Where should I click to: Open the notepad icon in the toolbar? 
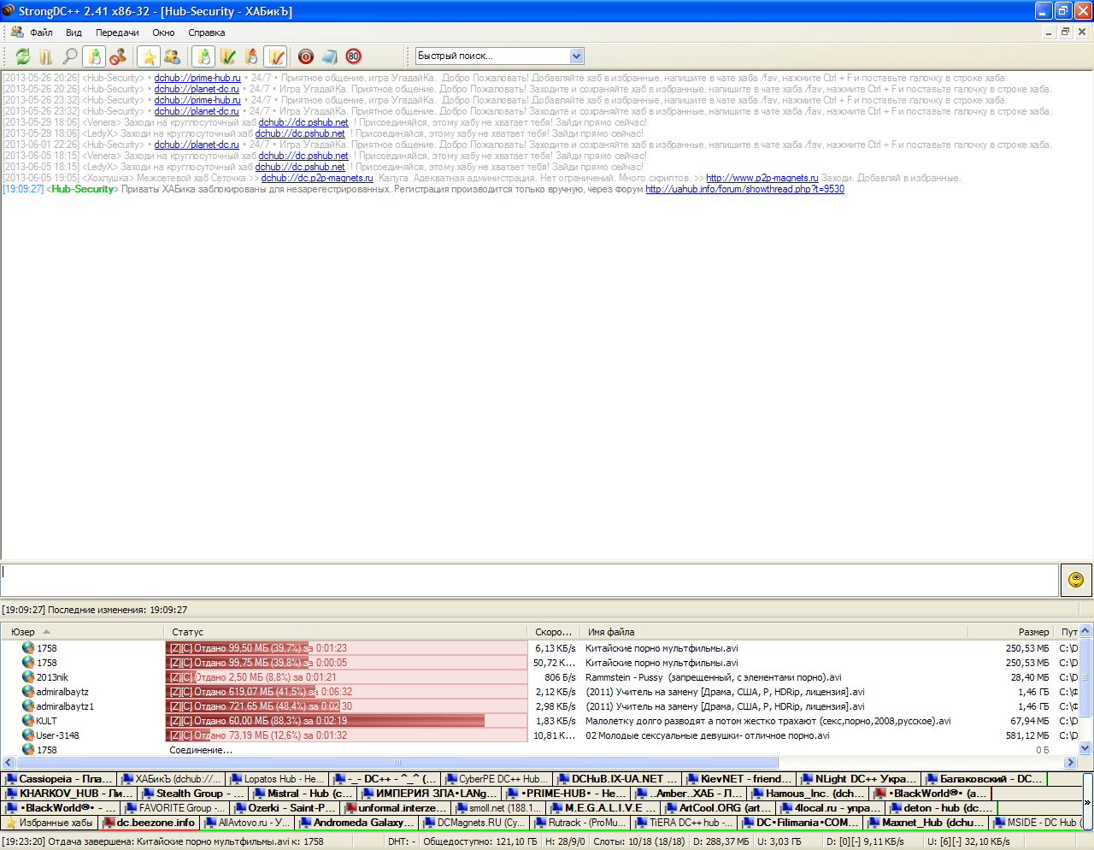pyautogui.click(x=330, y=56)
